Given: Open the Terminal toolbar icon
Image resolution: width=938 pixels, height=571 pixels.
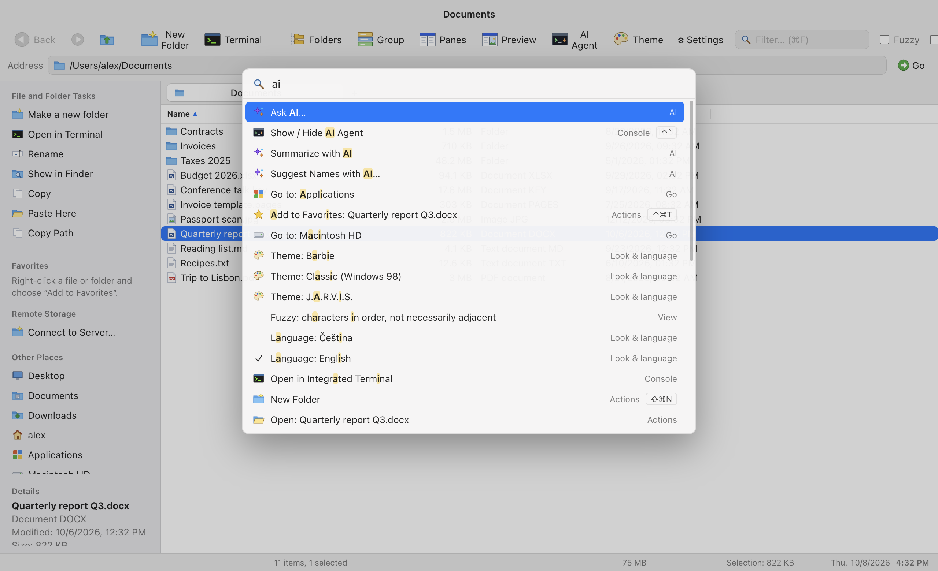Looking at the screenshot, I should pyautogui.click(x=213, y=40).
